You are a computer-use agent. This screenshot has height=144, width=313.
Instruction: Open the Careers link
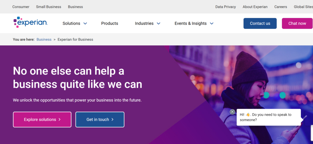(281, 7)
